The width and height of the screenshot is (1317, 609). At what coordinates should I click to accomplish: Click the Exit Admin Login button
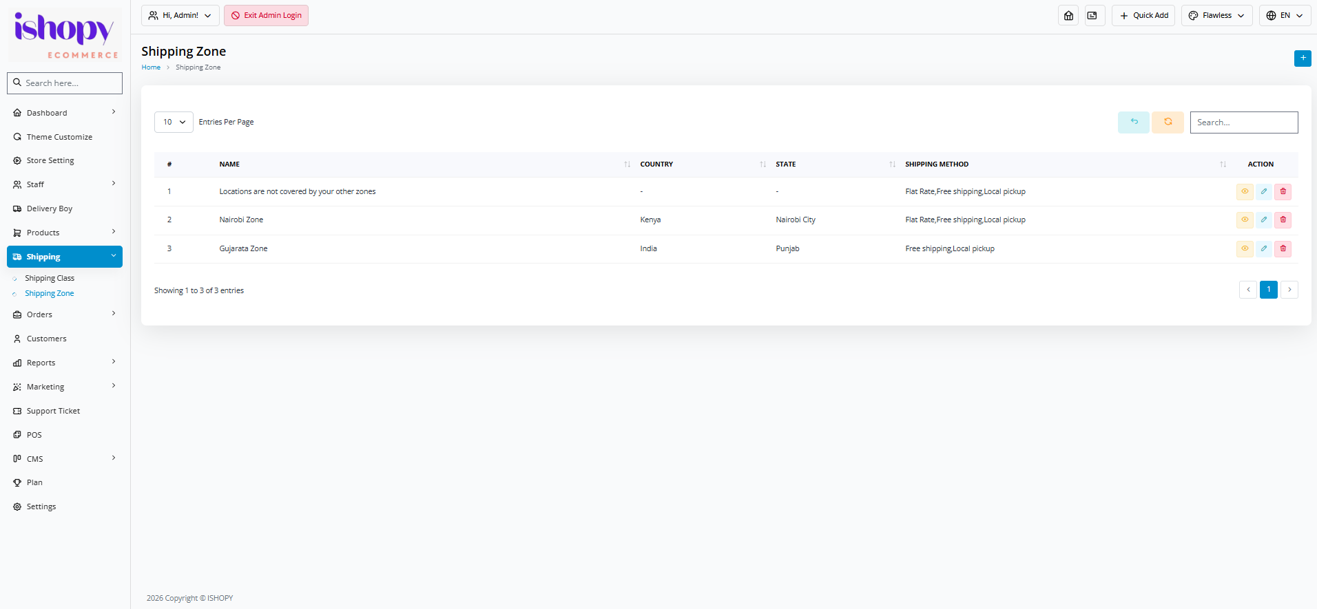[266, 15]
